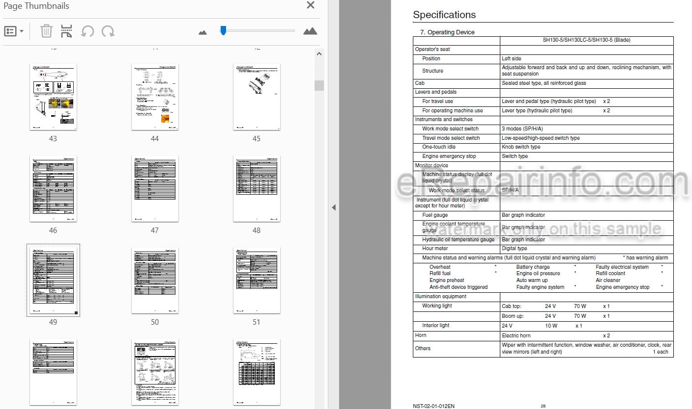Click the 'Illumination equipment' row
692x409 pixels.
tap(543, 297)
